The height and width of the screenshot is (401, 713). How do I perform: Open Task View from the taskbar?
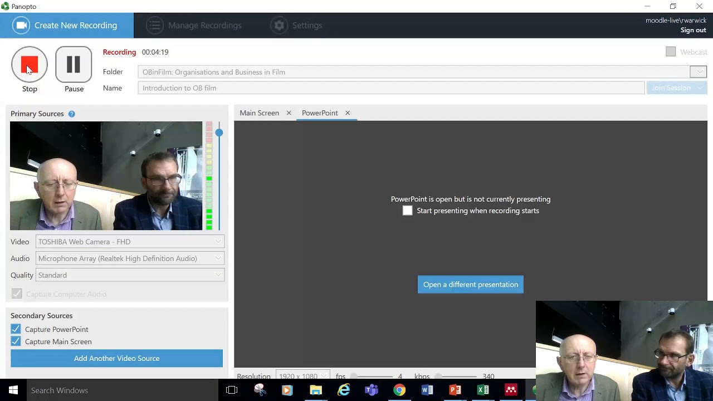click(x=232, y=390)
